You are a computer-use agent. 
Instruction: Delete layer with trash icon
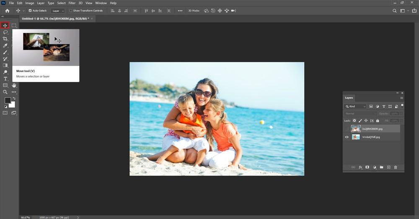396,167
